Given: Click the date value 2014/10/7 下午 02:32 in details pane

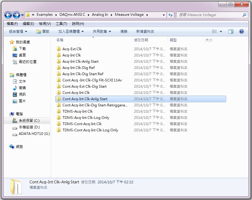Looking at the screenshot, I should coord(115,182).
